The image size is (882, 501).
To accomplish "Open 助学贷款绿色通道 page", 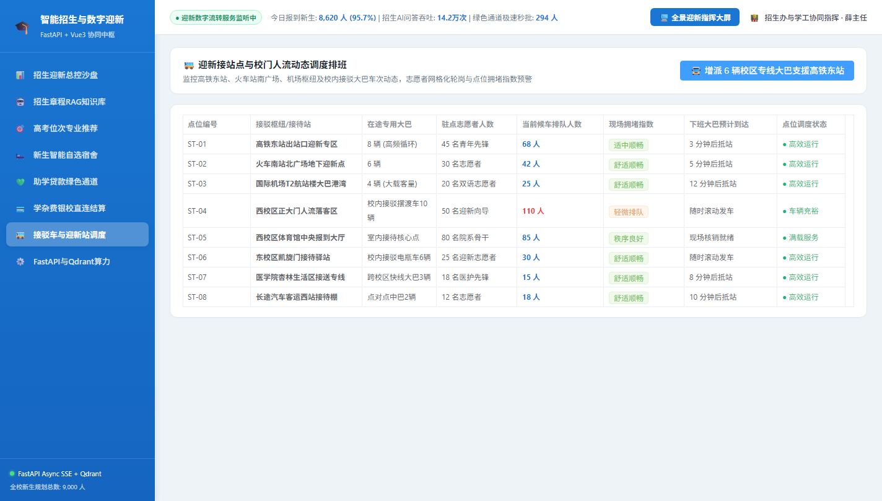I will click(77, 181).
